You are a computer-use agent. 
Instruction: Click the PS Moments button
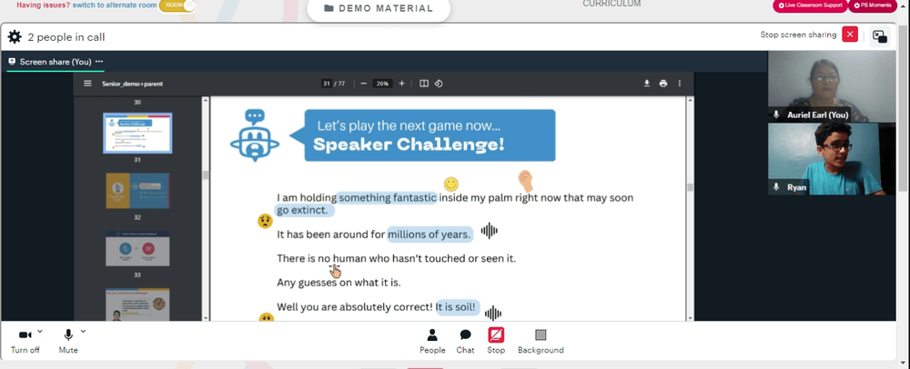point(873,5)
